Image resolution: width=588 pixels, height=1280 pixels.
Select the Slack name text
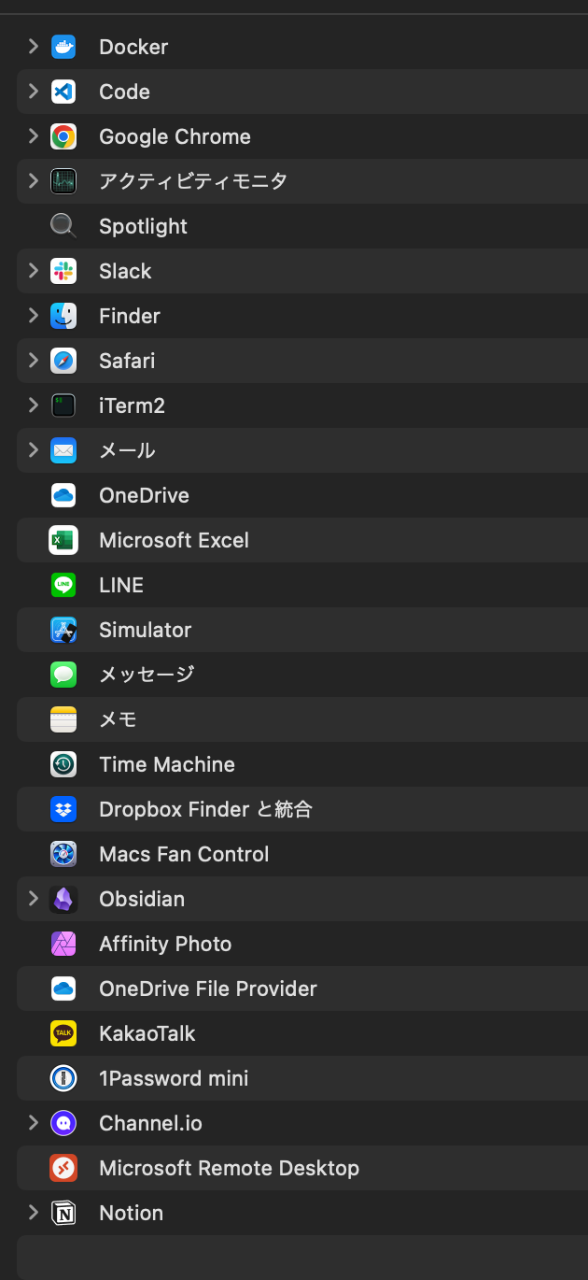(125, 271)
